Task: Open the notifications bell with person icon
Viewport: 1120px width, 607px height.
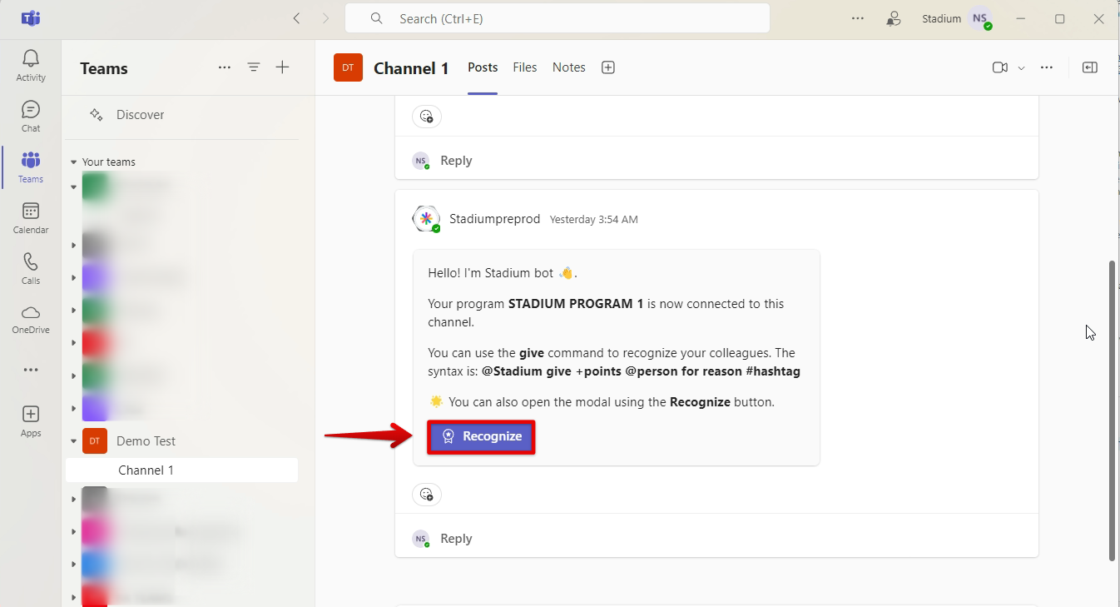Action: click(x=894, y=18)
